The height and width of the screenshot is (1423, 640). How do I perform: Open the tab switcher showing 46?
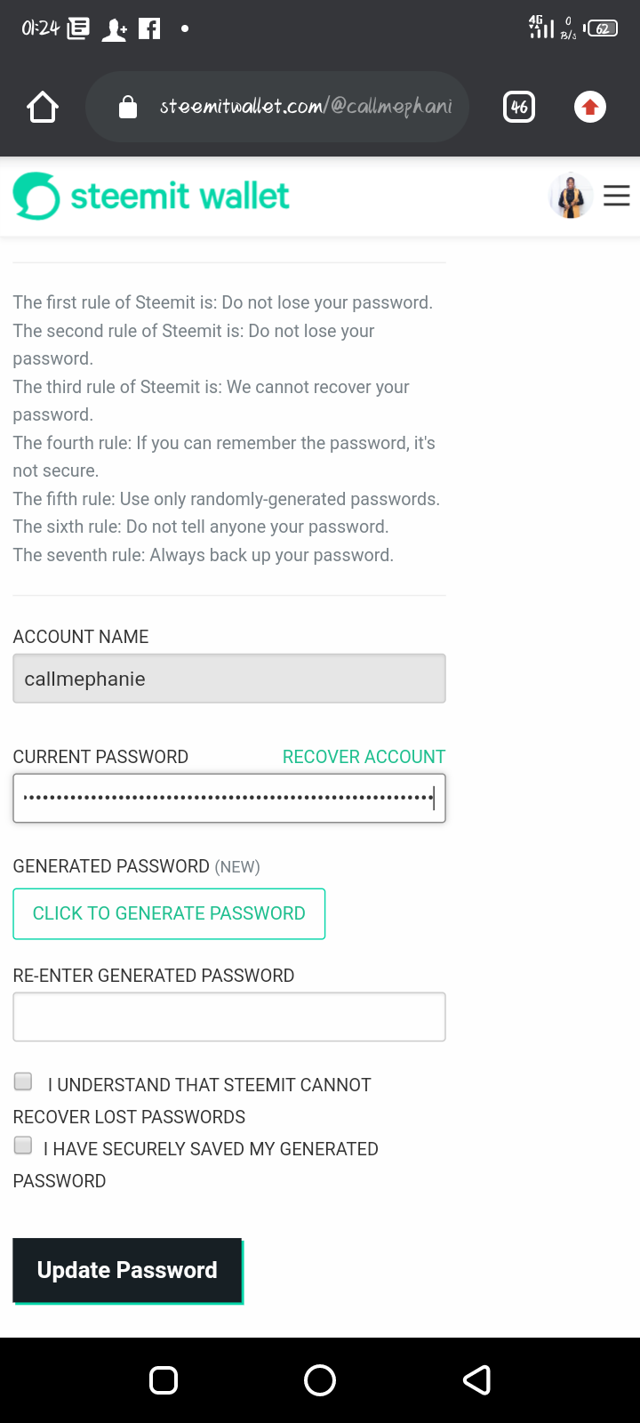point(519,108)
